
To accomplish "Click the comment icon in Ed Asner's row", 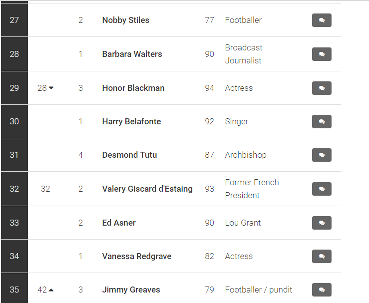I will (322, 223).
